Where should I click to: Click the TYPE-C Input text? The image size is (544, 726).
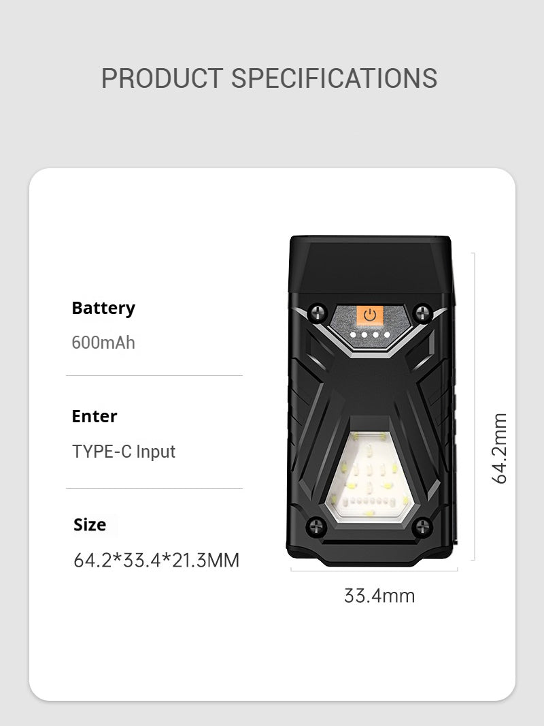click(124, 452)
